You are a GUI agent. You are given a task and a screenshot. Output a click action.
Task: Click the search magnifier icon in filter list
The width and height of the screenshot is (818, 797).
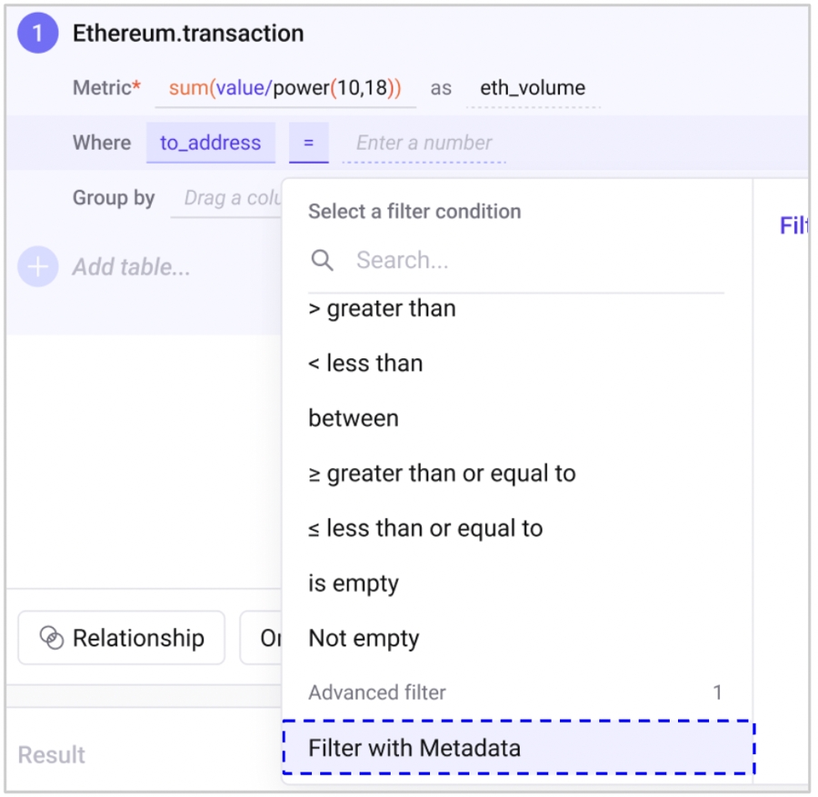click(x=322, y=261)
